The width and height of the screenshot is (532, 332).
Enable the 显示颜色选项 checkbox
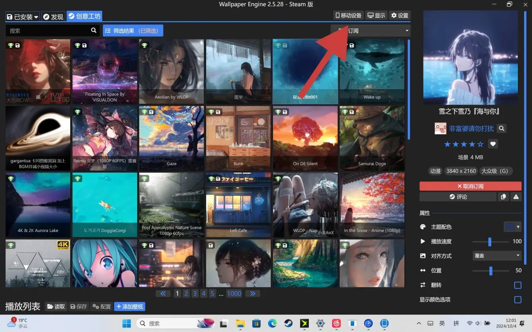tap(517, 300)
